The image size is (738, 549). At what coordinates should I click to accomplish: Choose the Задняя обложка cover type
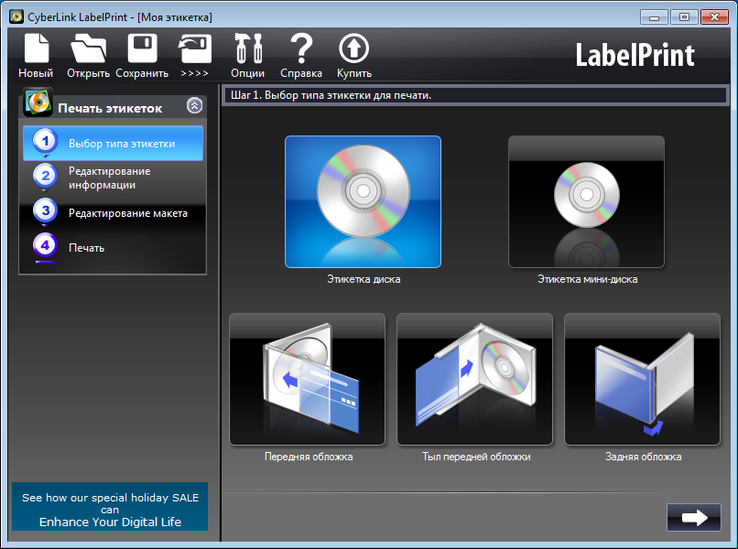(x=642, y=380)
